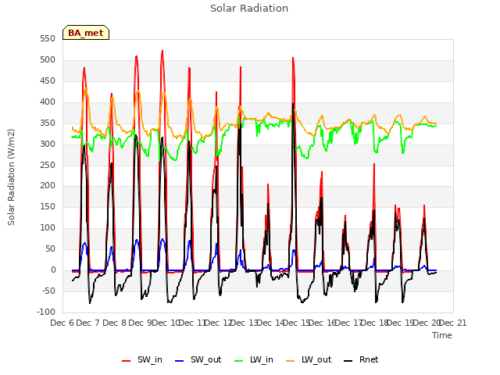Click the 350 y-axis tick label
The image size is (500, 375).
tap(48, 123)
